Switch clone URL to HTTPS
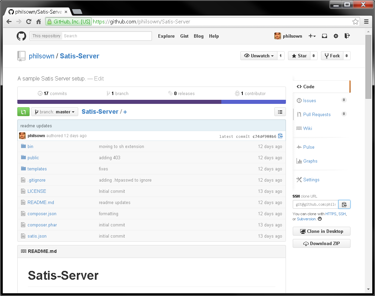 331,214
